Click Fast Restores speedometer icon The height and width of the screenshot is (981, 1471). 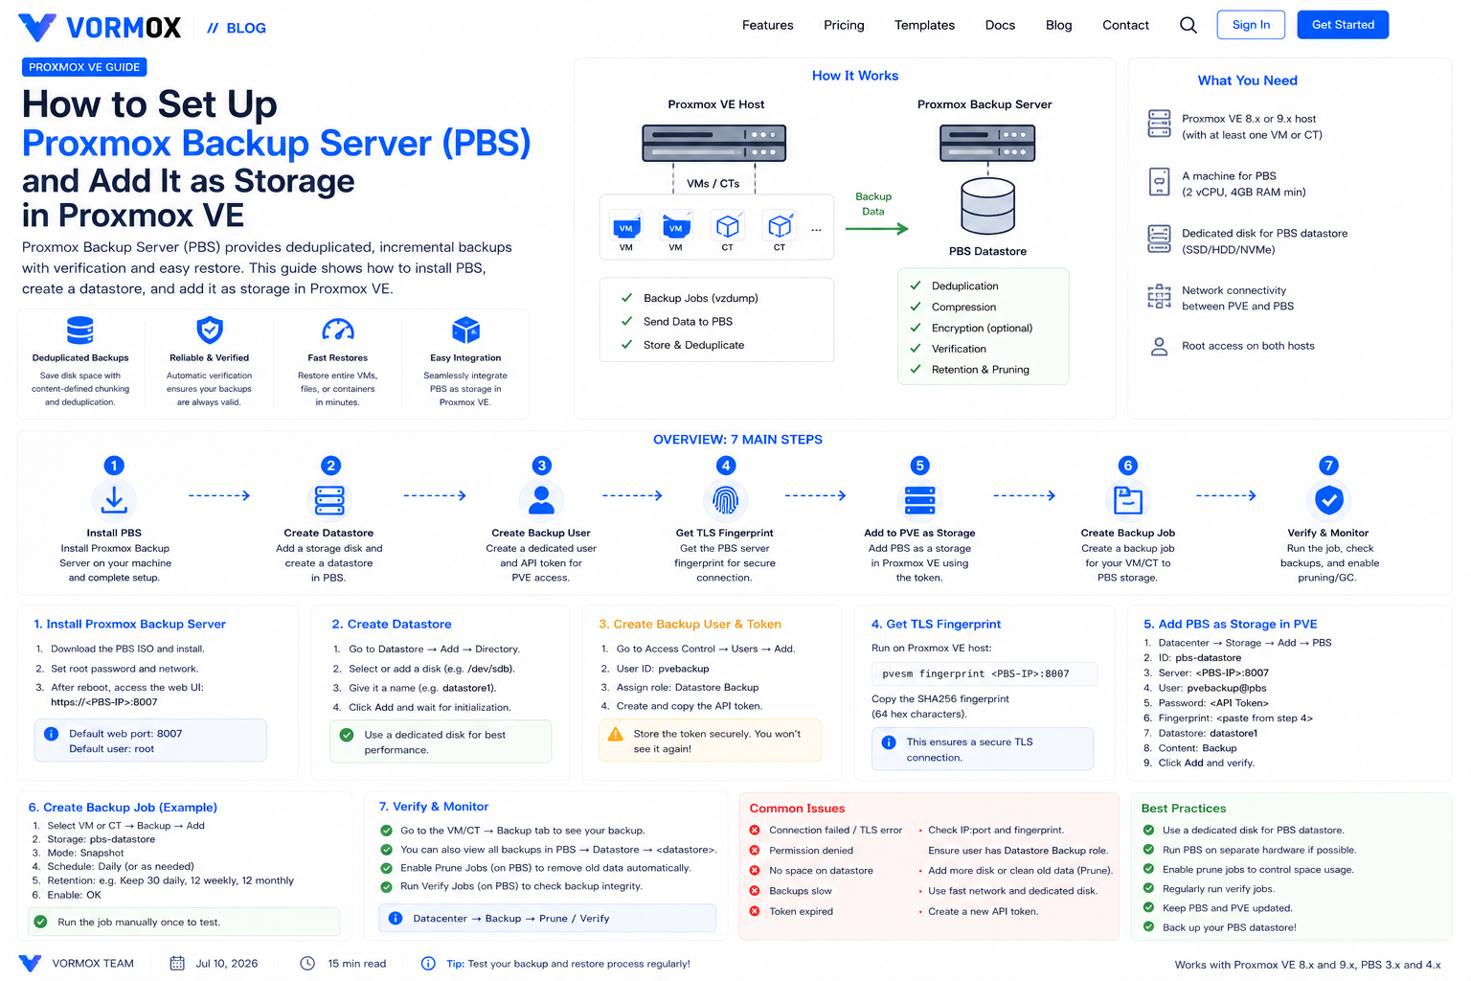coord(338,331)
